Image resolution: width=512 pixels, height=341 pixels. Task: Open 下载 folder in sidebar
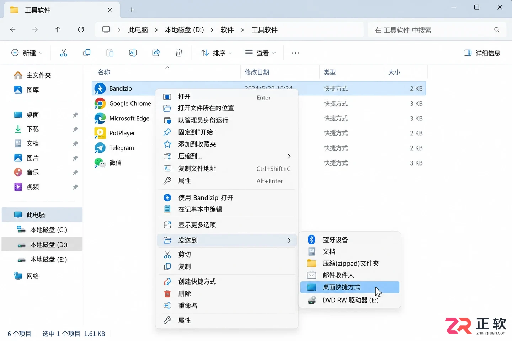(x=42, y=129)
